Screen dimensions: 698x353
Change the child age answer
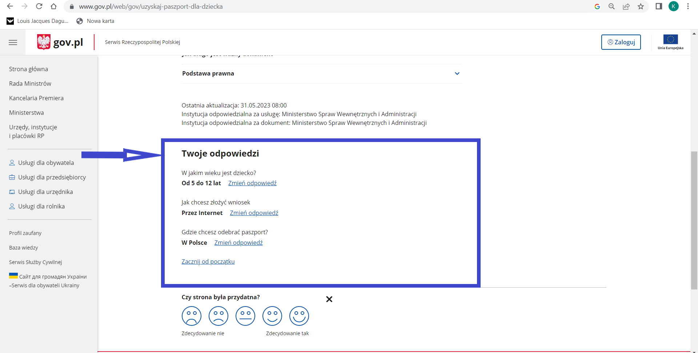252,183
